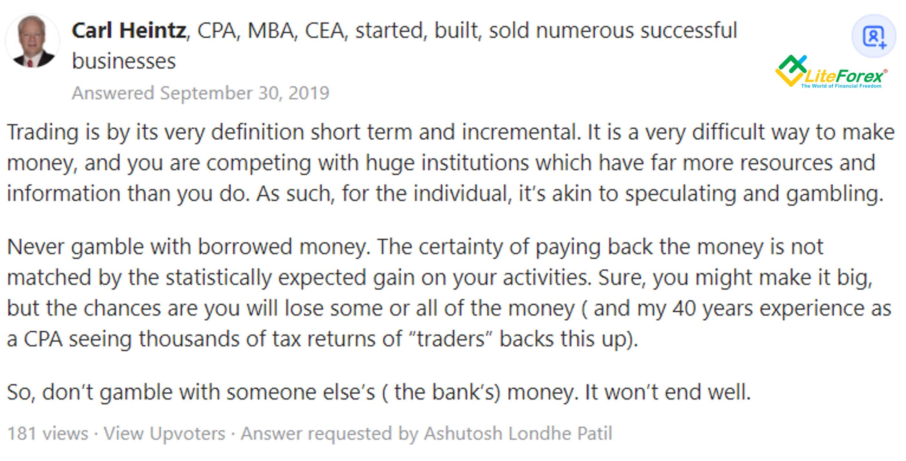
Task: Click the phrase 'akin to speculating and gambling'
Action: coord(717,194)
